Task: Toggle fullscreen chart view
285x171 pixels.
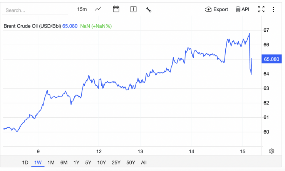Action: point(261,9)
